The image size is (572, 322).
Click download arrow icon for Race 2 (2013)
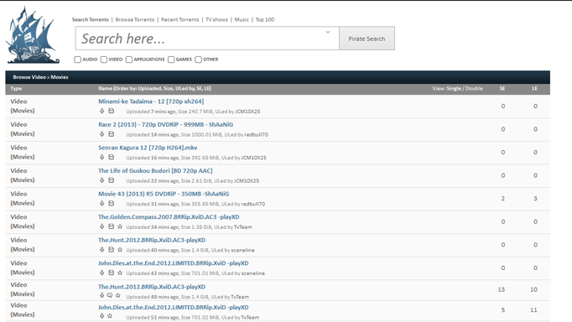point(101,134)
